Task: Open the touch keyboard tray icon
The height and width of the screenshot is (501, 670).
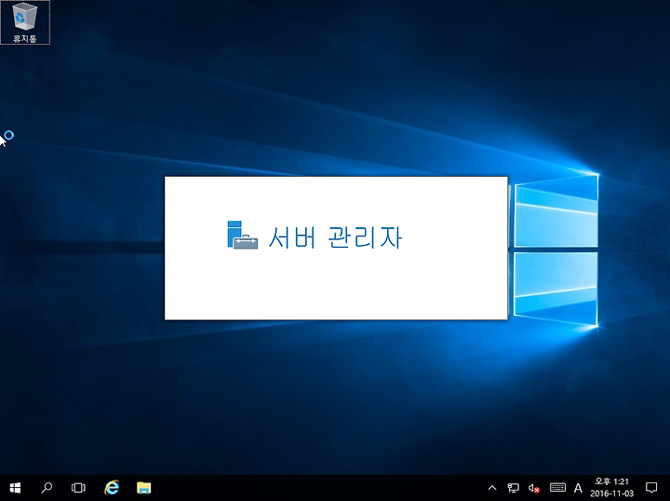Action: [x=557, y=488]
